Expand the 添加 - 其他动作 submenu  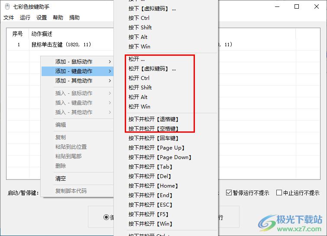(x=77, y=81)
